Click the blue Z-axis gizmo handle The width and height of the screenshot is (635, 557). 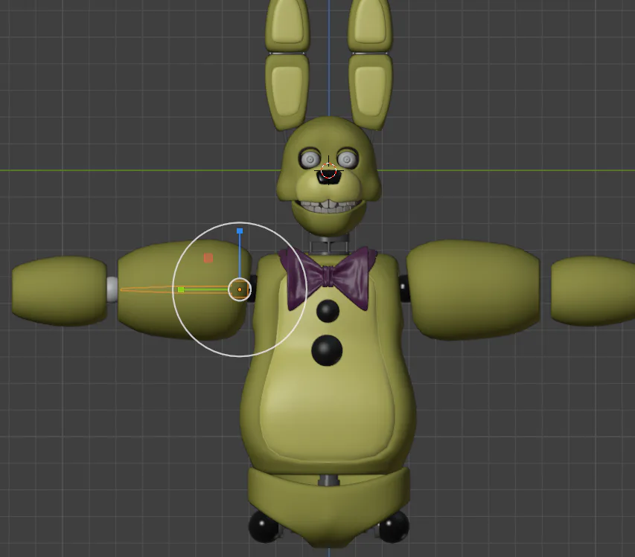point(240,231)
